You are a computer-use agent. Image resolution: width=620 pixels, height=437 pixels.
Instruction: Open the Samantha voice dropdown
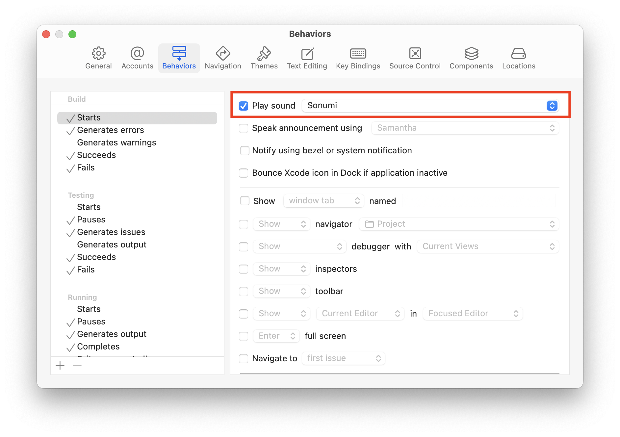tap(465, 128)
